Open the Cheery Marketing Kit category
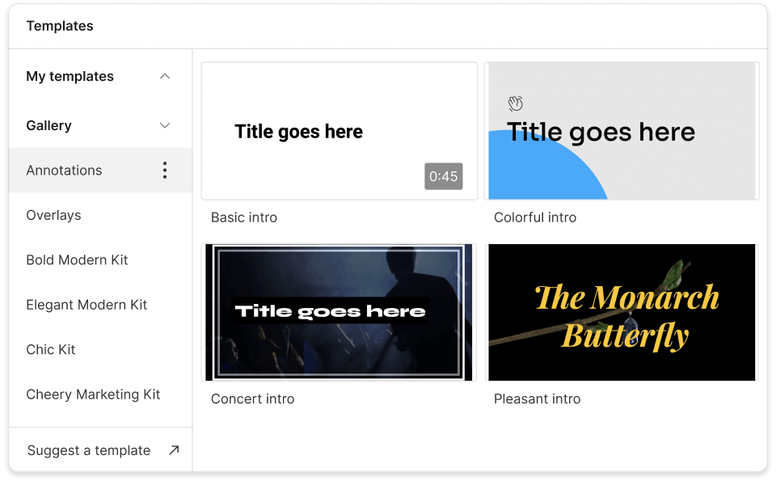The image size is (776, 485). [93, 394]
